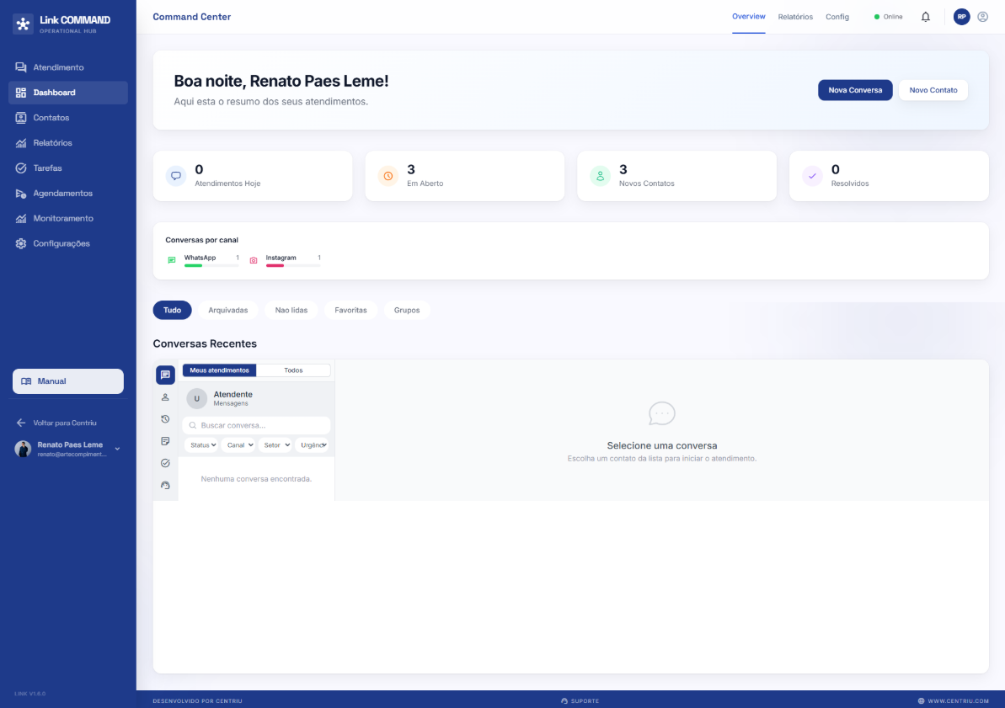This screenshot has width=1005, height=708.
Task: Click the note icon in mini rail
Action: coord(165,441)
